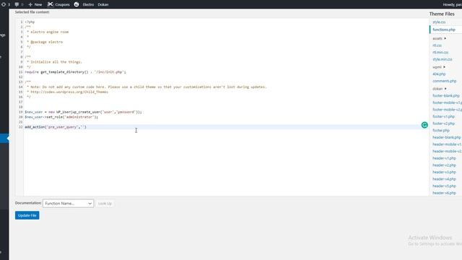462x260 pixels.
Task: Click the 'electro engine room' comment line
Action: click(48, 32)
